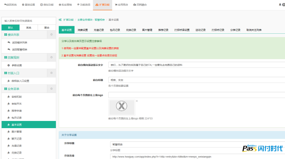Click the 分享连接 URL input field

(x=198, y=156)
